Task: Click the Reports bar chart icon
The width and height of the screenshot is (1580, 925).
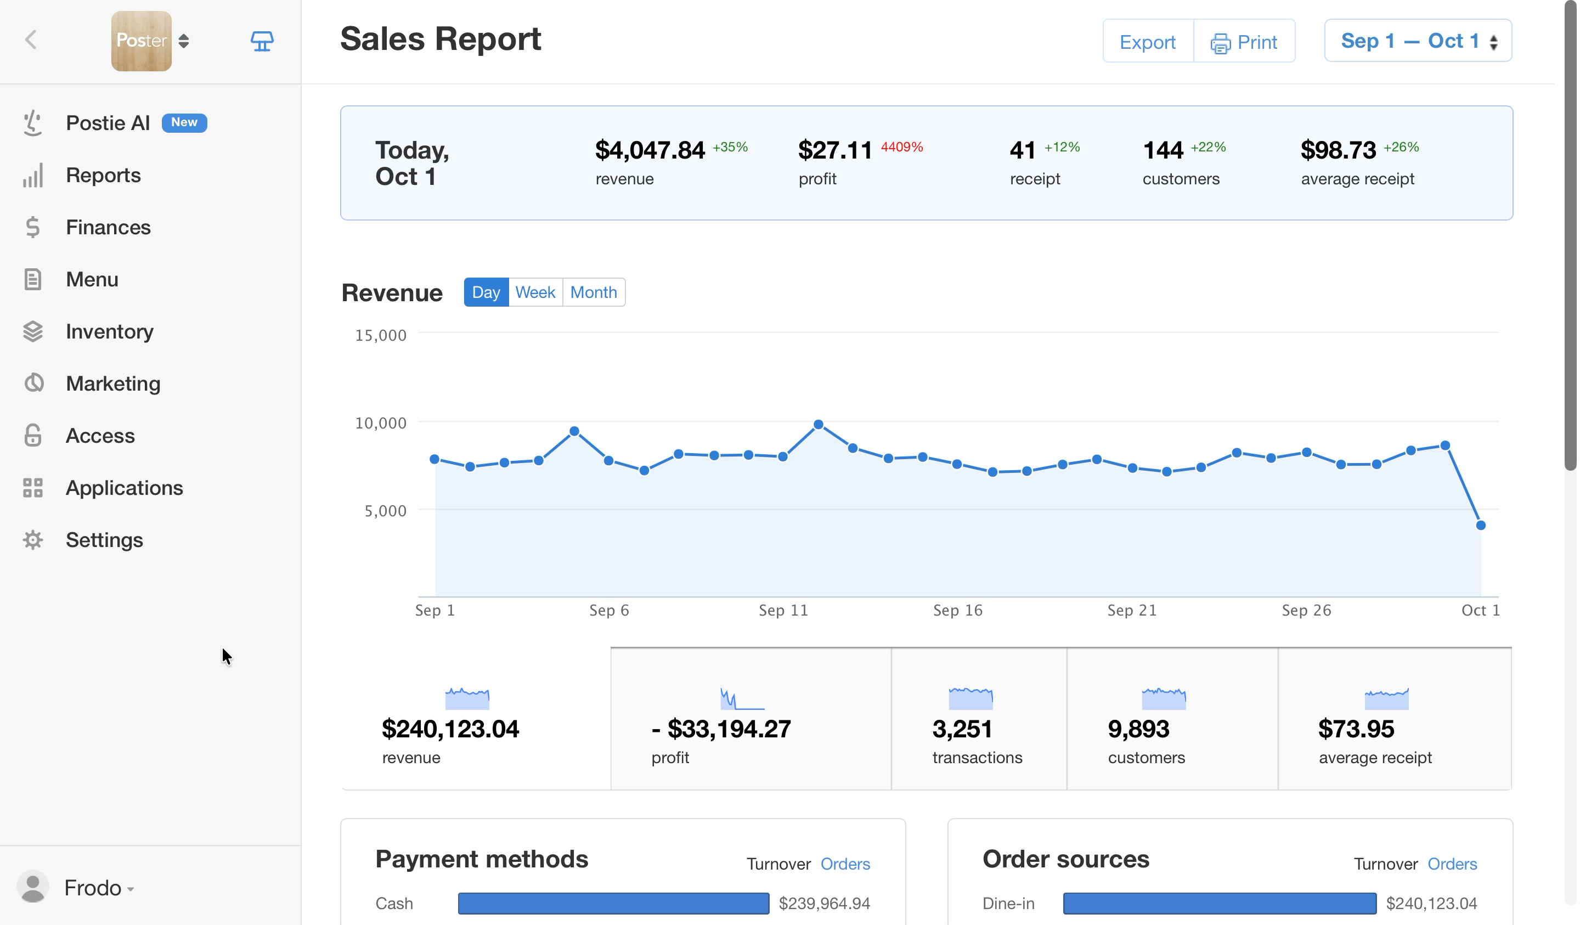Action: click(32, 175)
